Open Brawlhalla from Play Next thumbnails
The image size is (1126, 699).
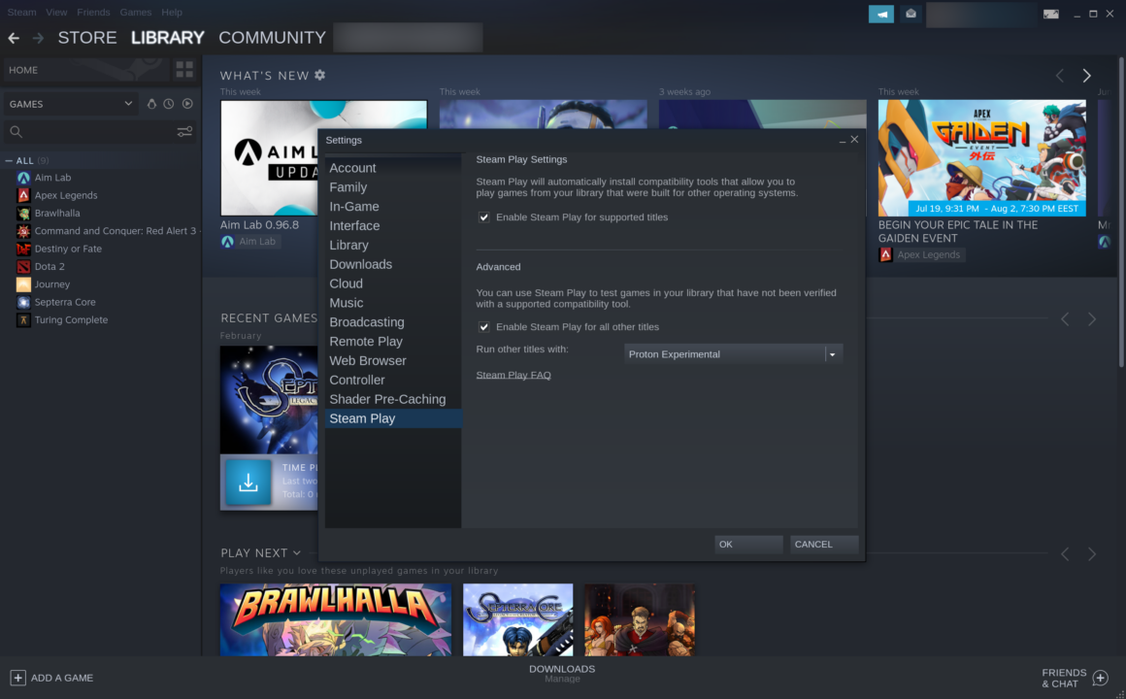[336, 619]
